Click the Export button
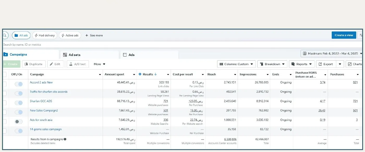 coord(326,64)
